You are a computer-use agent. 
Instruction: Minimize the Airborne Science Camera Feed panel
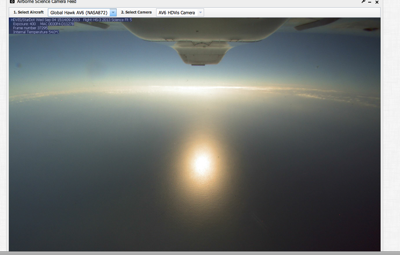tap(370, 2)
